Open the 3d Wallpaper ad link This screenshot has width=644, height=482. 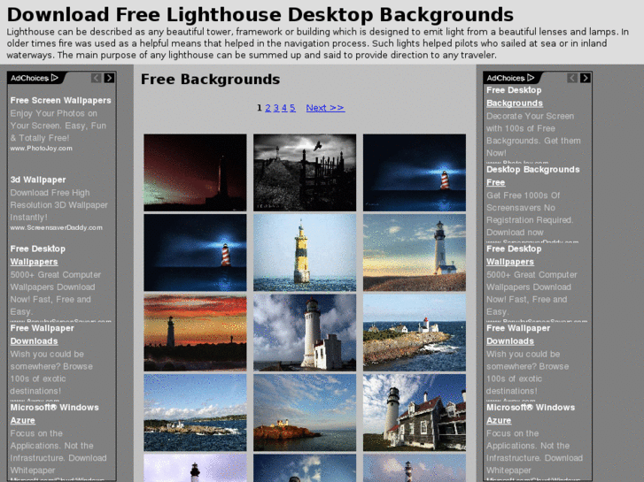38,180
